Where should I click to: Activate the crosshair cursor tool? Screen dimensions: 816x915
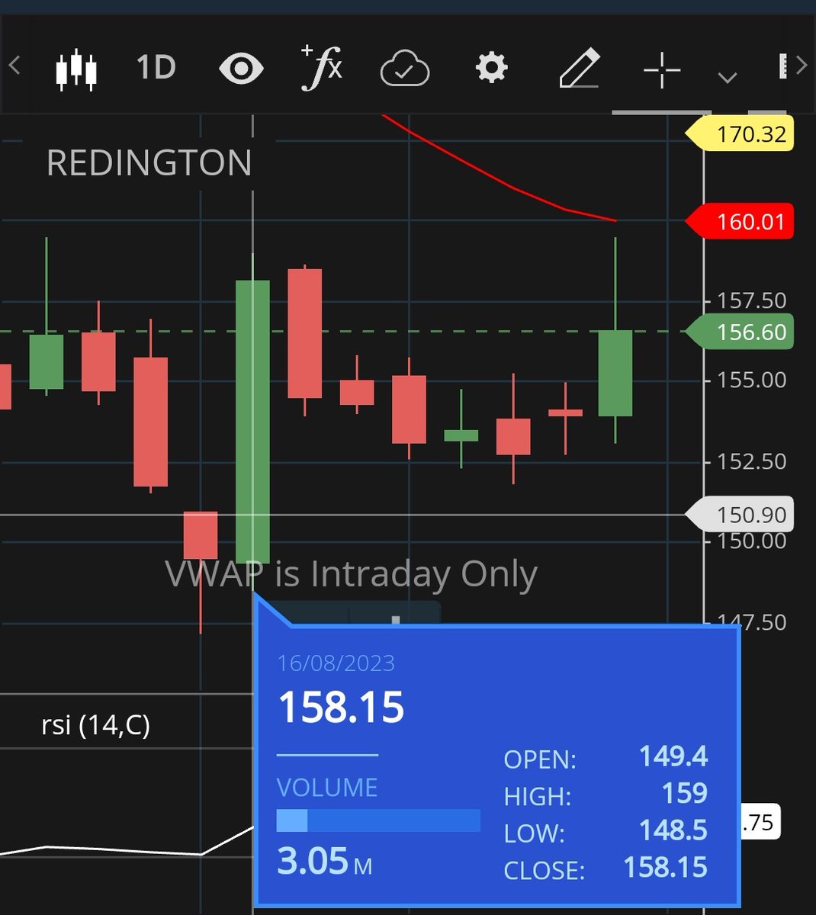[x=661, y=70]
